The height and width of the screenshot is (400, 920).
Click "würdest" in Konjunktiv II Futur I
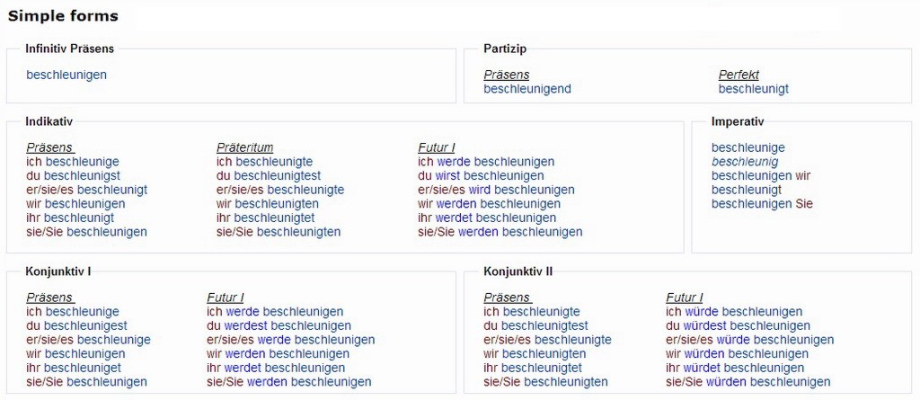[705, 325]
